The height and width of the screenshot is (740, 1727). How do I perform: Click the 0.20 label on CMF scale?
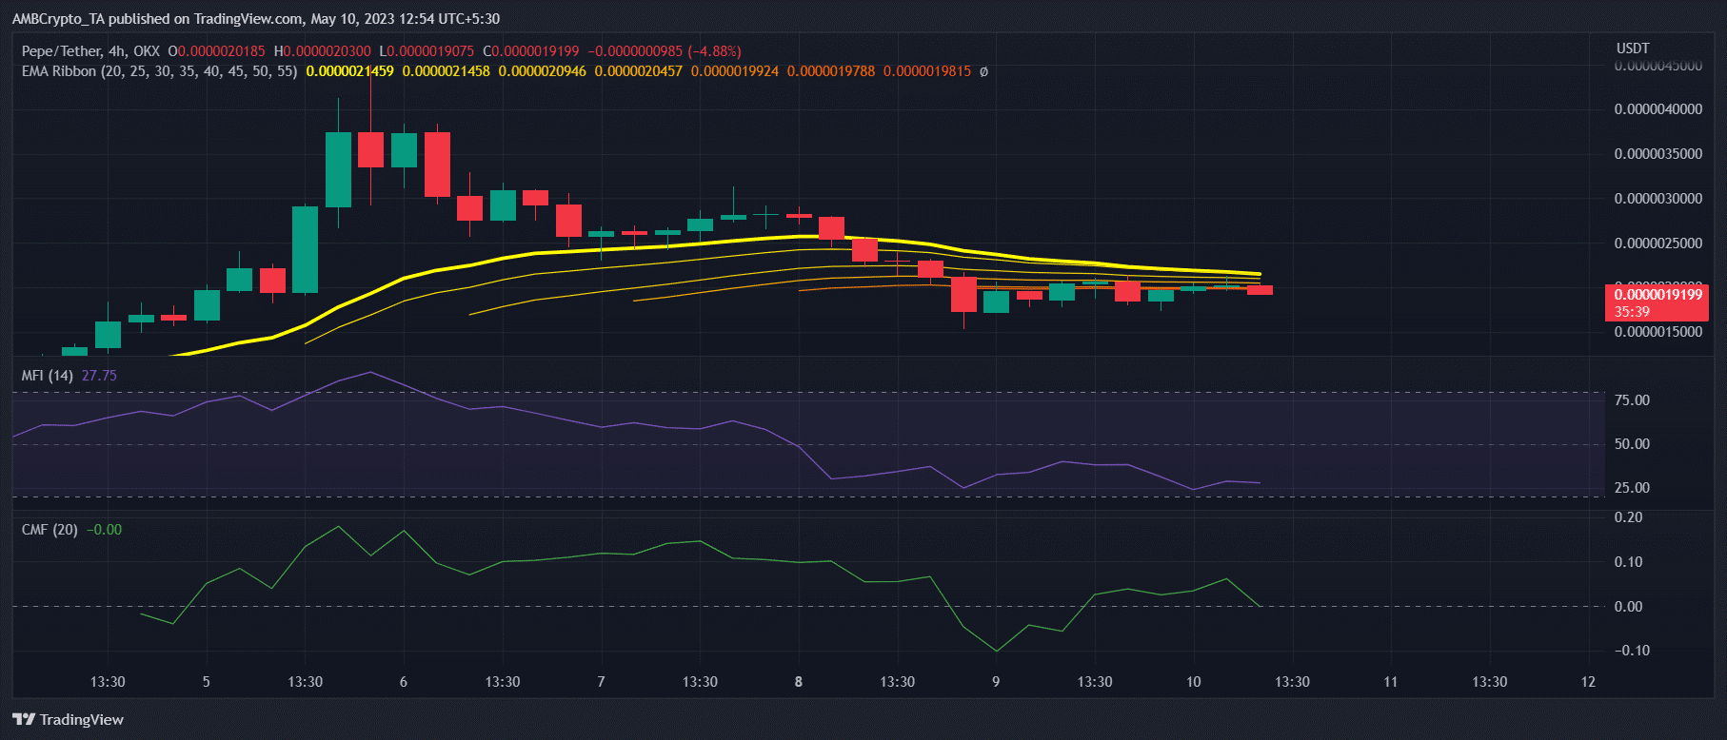(x=1629, y=517)
